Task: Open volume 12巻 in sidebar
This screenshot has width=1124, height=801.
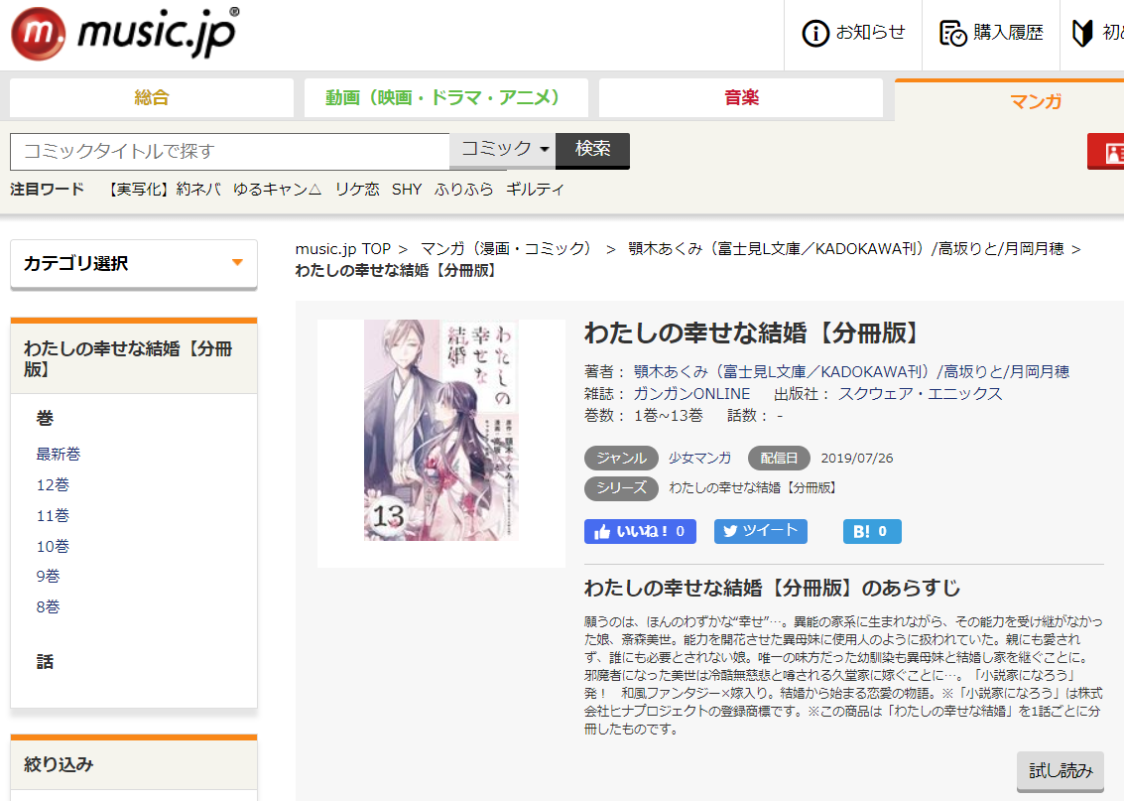Action: [53, 484]
